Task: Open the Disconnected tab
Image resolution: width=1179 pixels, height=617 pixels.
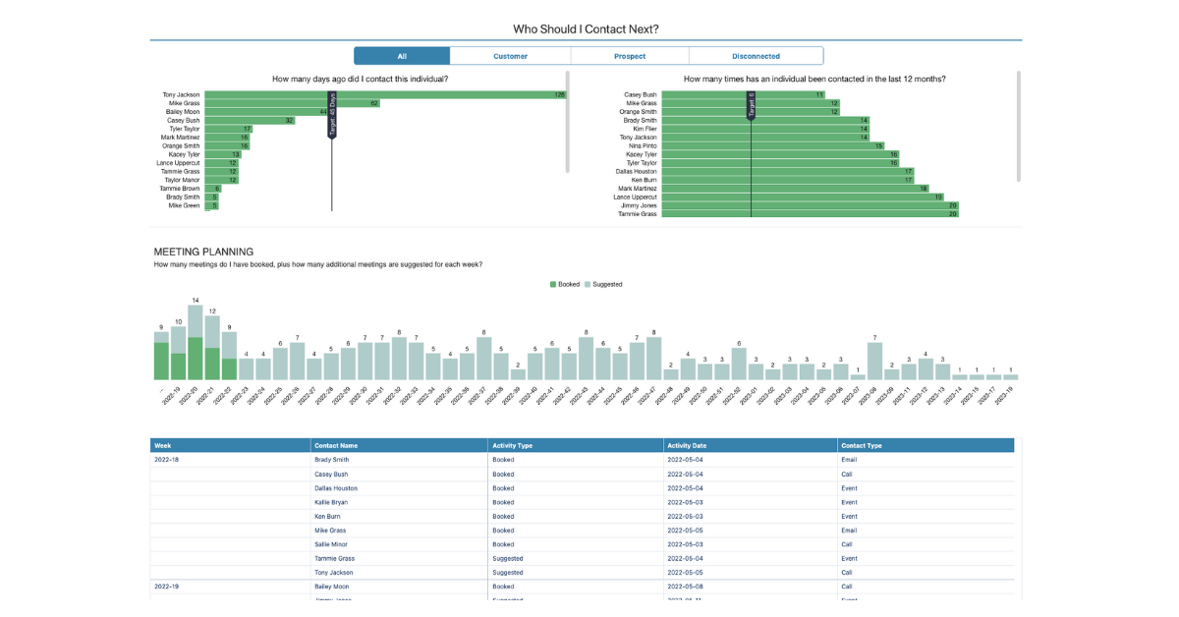Action: point(756,56)
